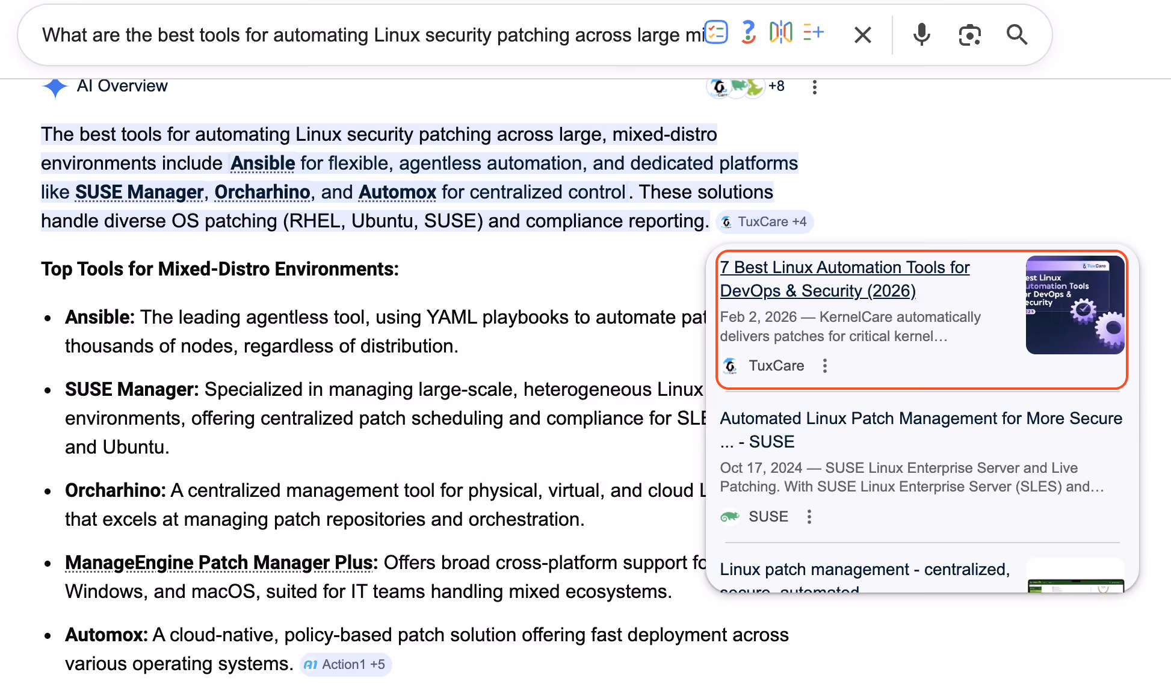Click the SUSE chameleon favicon
The width and height of the screenshot is (1171, 699).
coord(730,517)
